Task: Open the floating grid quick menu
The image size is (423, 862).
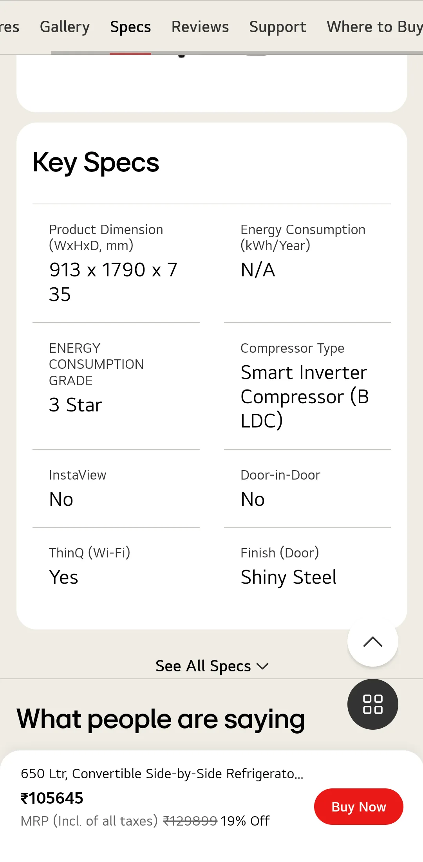Action: point(372,704)
